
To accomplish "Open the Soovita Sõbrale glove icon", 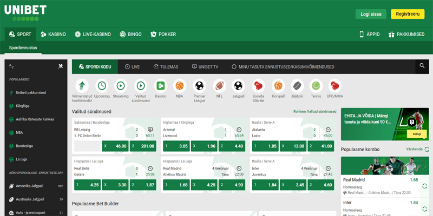I will tap(258, 86).
